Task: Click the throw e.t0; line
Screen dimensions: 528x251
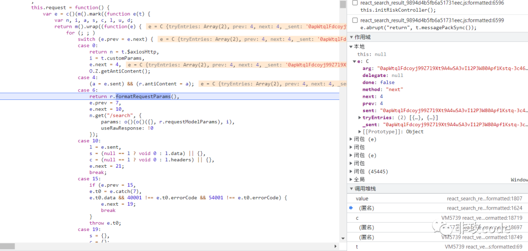Action: click(105, 223)
